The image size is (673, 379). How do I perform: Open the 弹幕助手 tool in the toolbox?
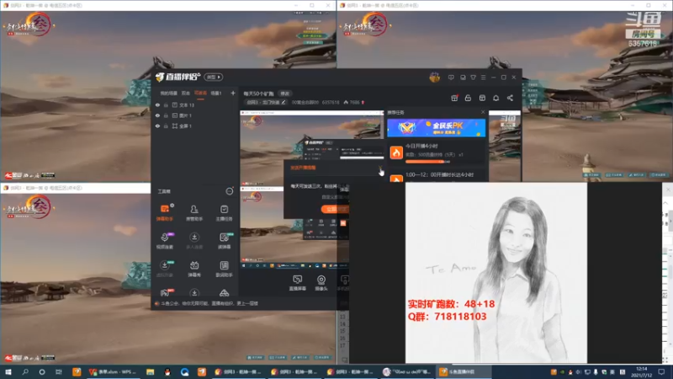click(x=165, y=213)
